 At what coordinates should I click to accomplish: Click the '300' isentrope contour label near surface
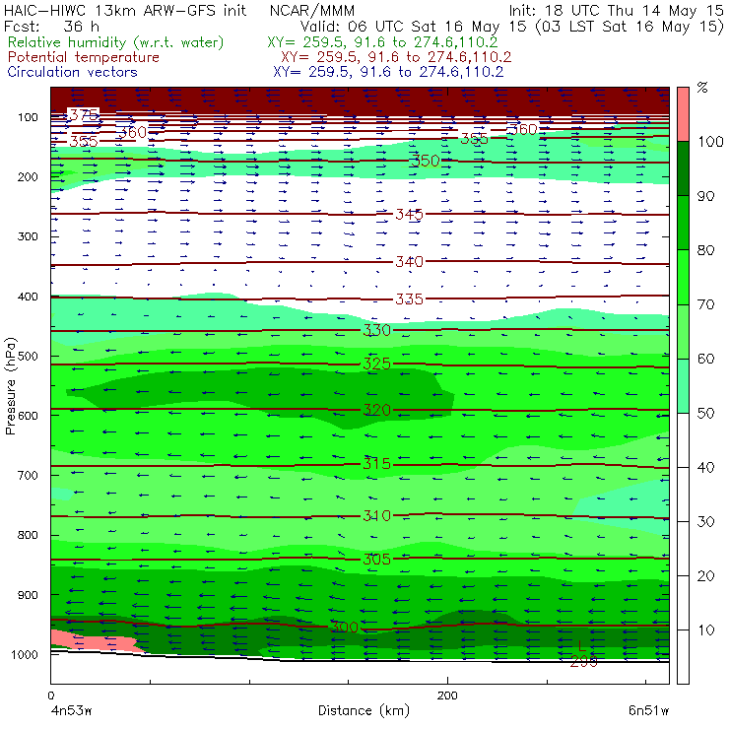tap(344, 628)
